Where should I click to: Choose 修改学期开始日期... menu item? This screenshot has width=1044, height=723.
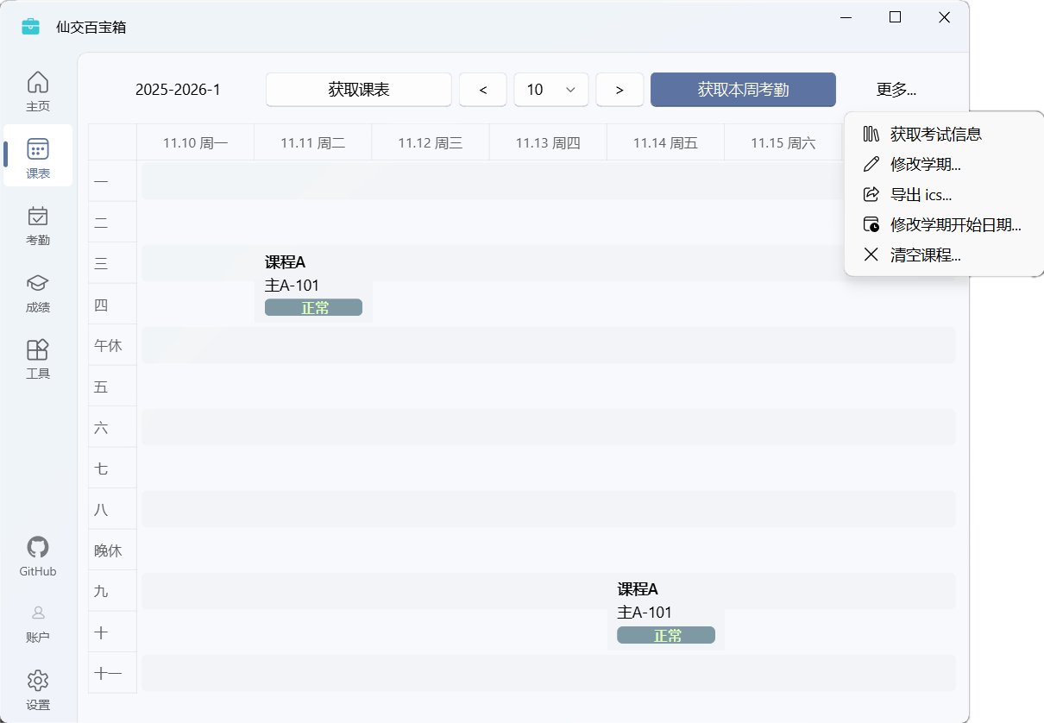(x=955, y=225)
